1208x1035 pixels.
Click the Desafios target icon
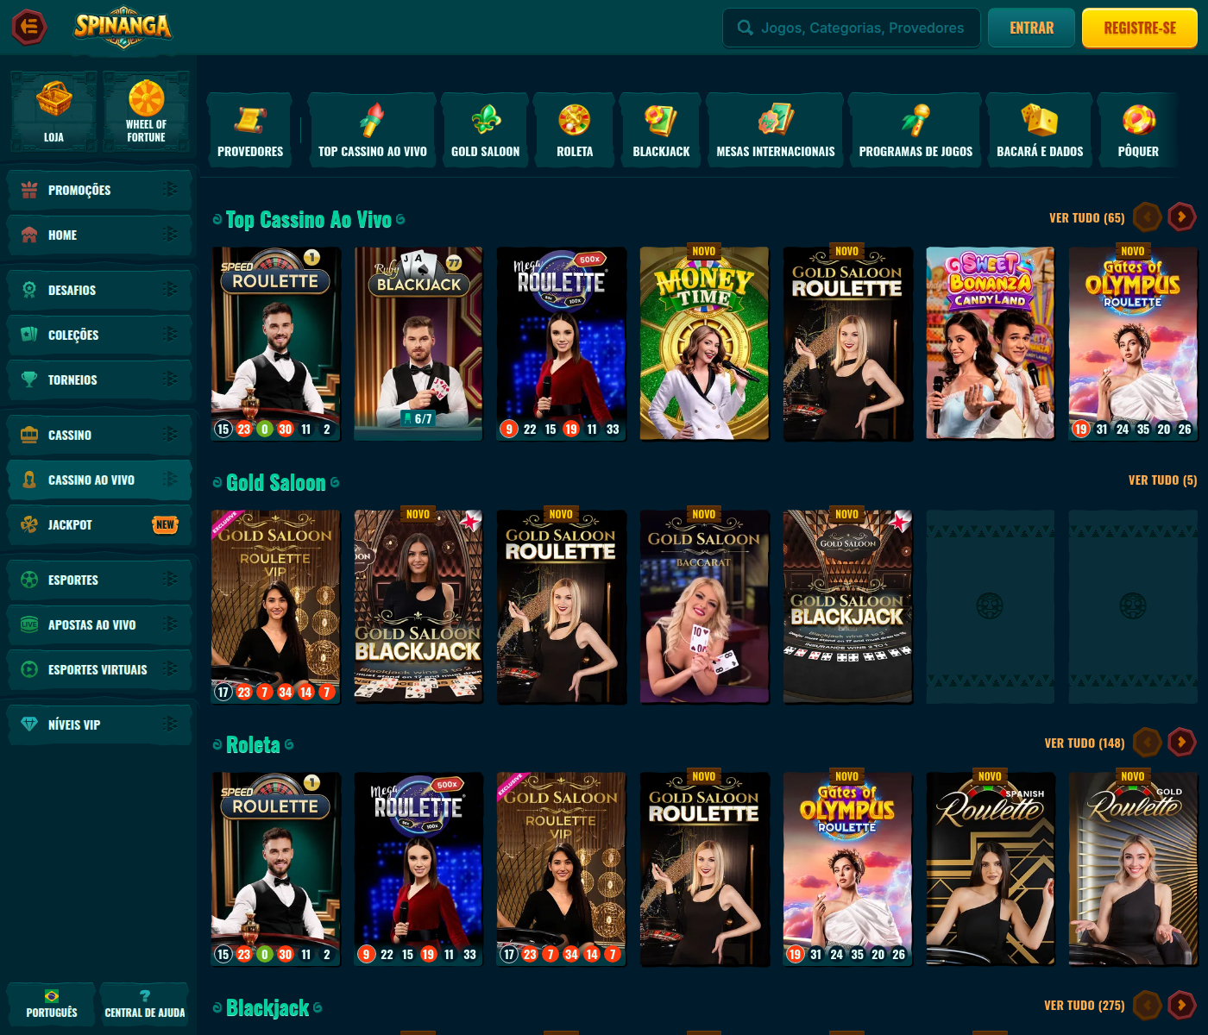click(29, 290)
